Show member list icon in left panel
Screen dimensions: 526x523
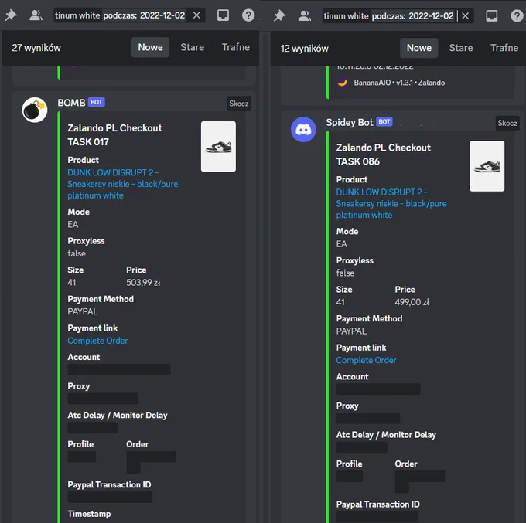click(x=36, y=15)
